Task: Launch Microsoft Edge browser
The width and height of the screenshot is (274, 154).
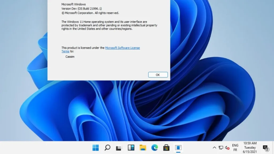Action: (155, 148)
